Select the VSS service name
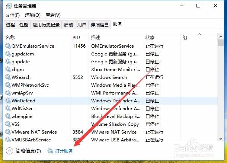 [x=16, y=124]
